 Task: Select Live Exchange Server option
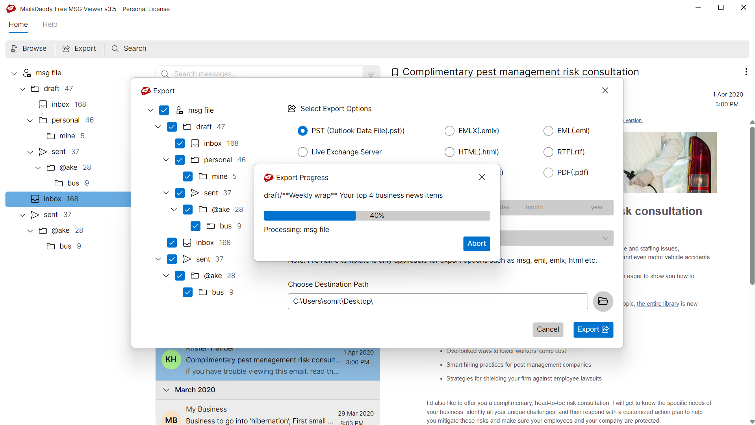point(302,152)
